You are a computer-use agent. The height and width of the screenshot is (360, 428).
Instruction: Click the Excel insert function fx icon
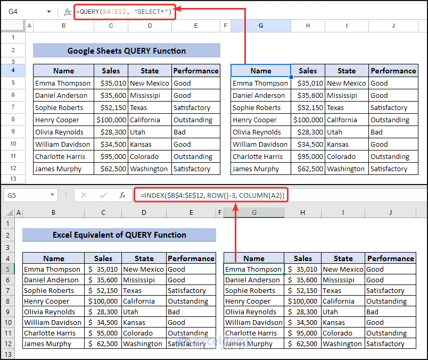point(122,195)
